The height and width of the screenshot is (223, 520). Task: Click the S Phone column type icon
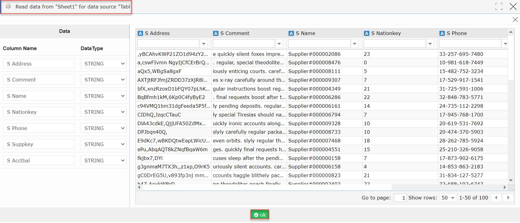coord(442,33)
